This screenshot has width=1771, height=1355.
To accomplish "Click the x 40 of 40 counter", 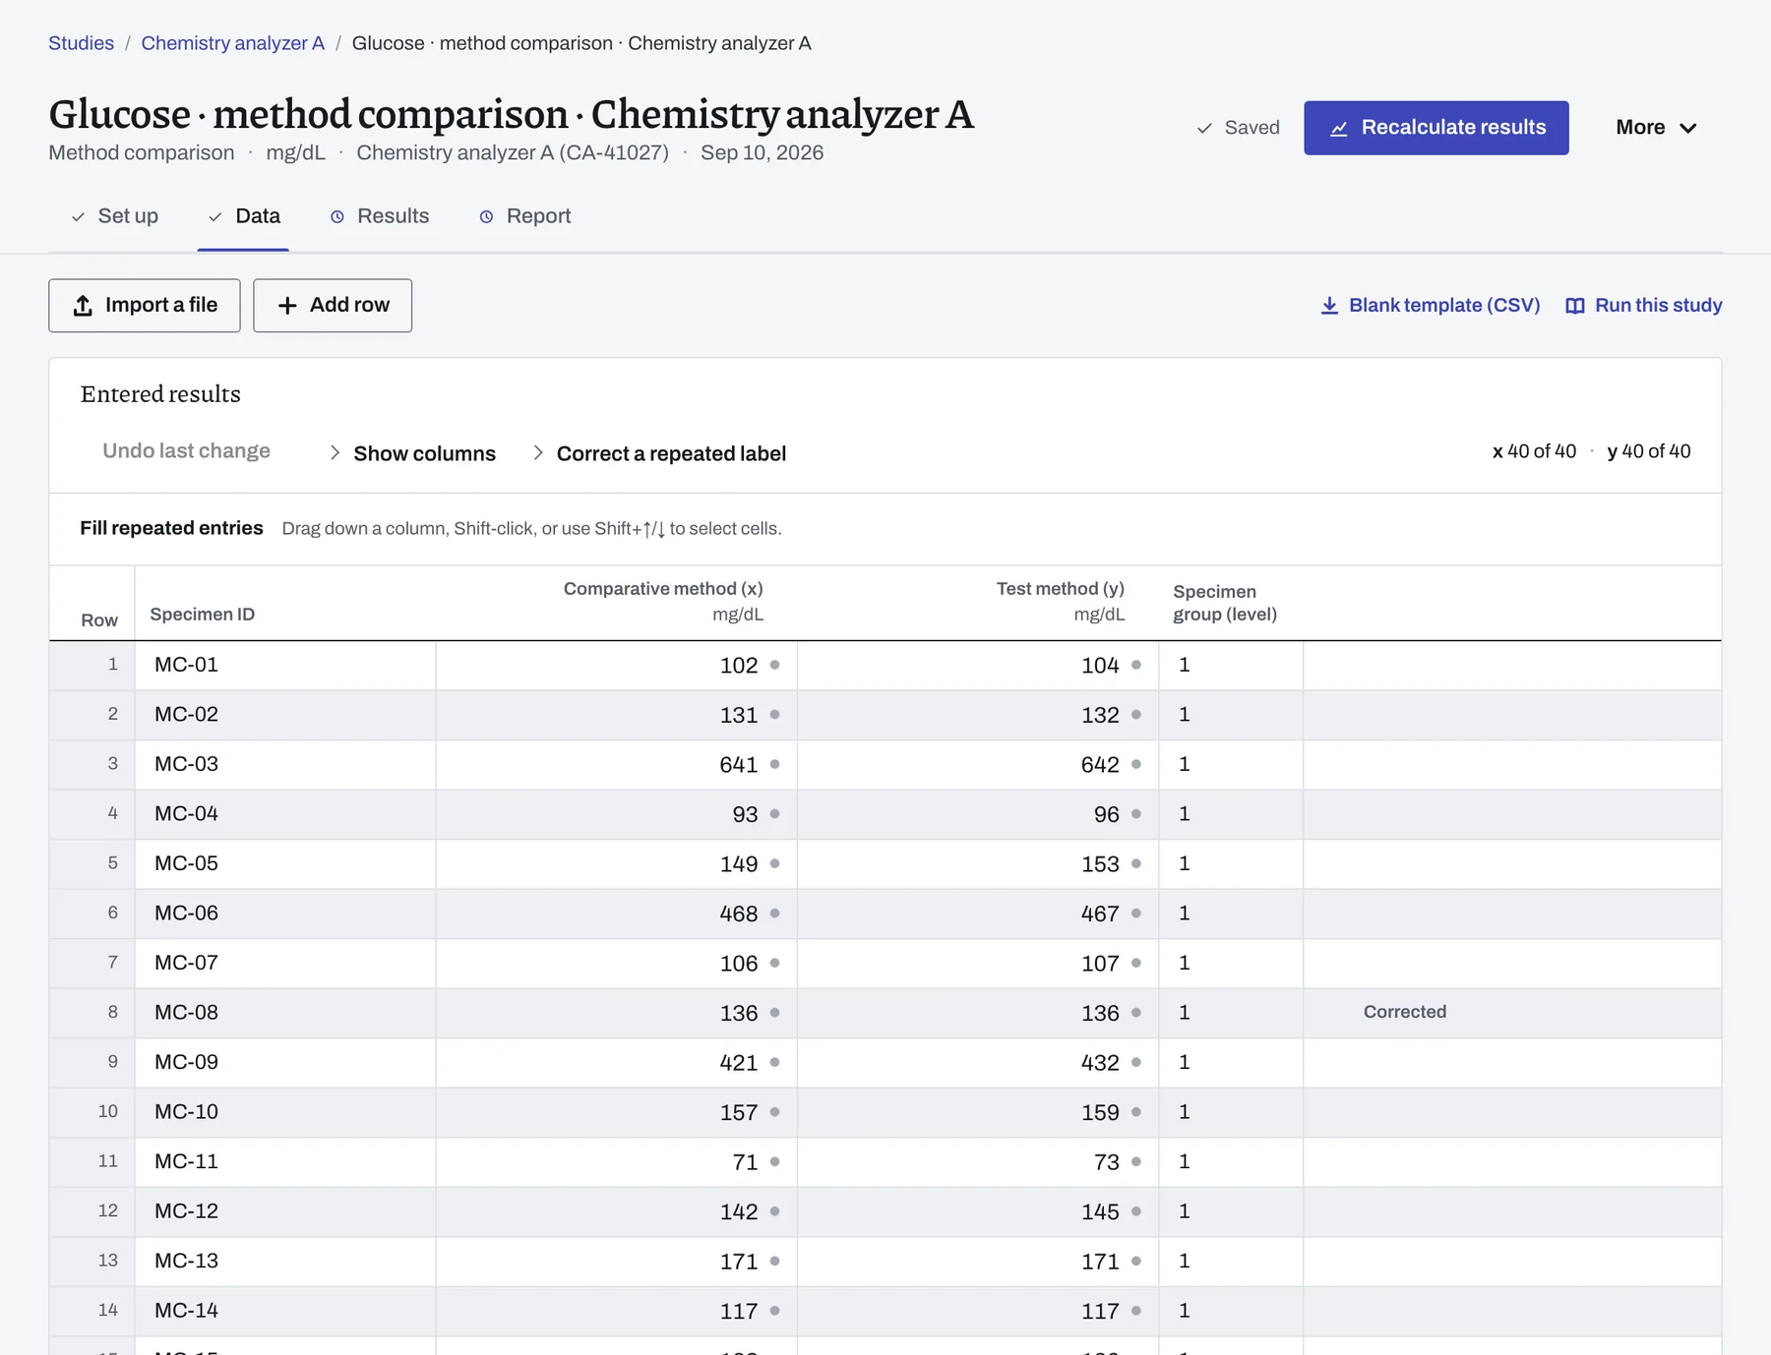I will pos(1534,451).
